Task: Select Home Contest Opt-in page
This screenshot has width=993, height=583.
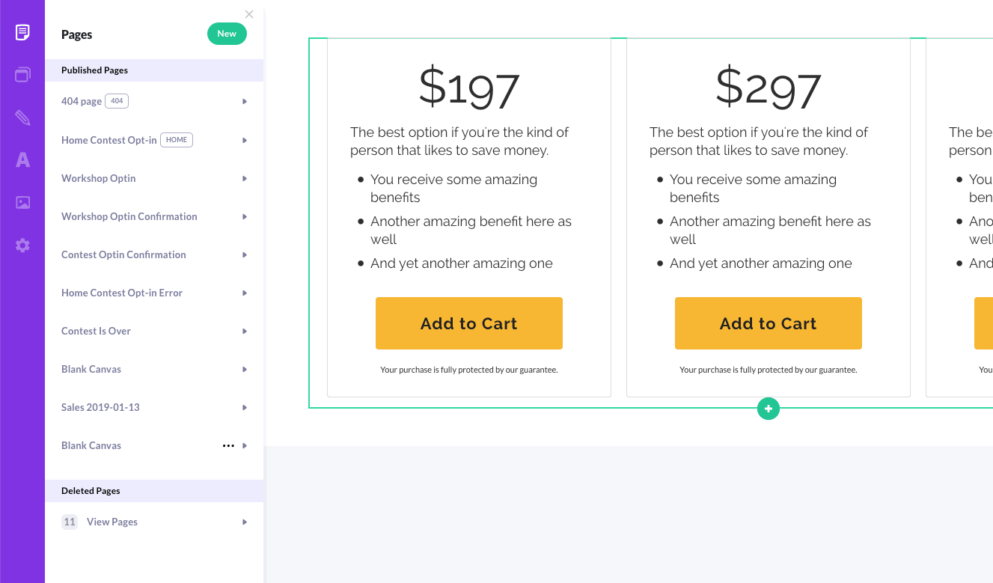Action: tap(109, 141)
